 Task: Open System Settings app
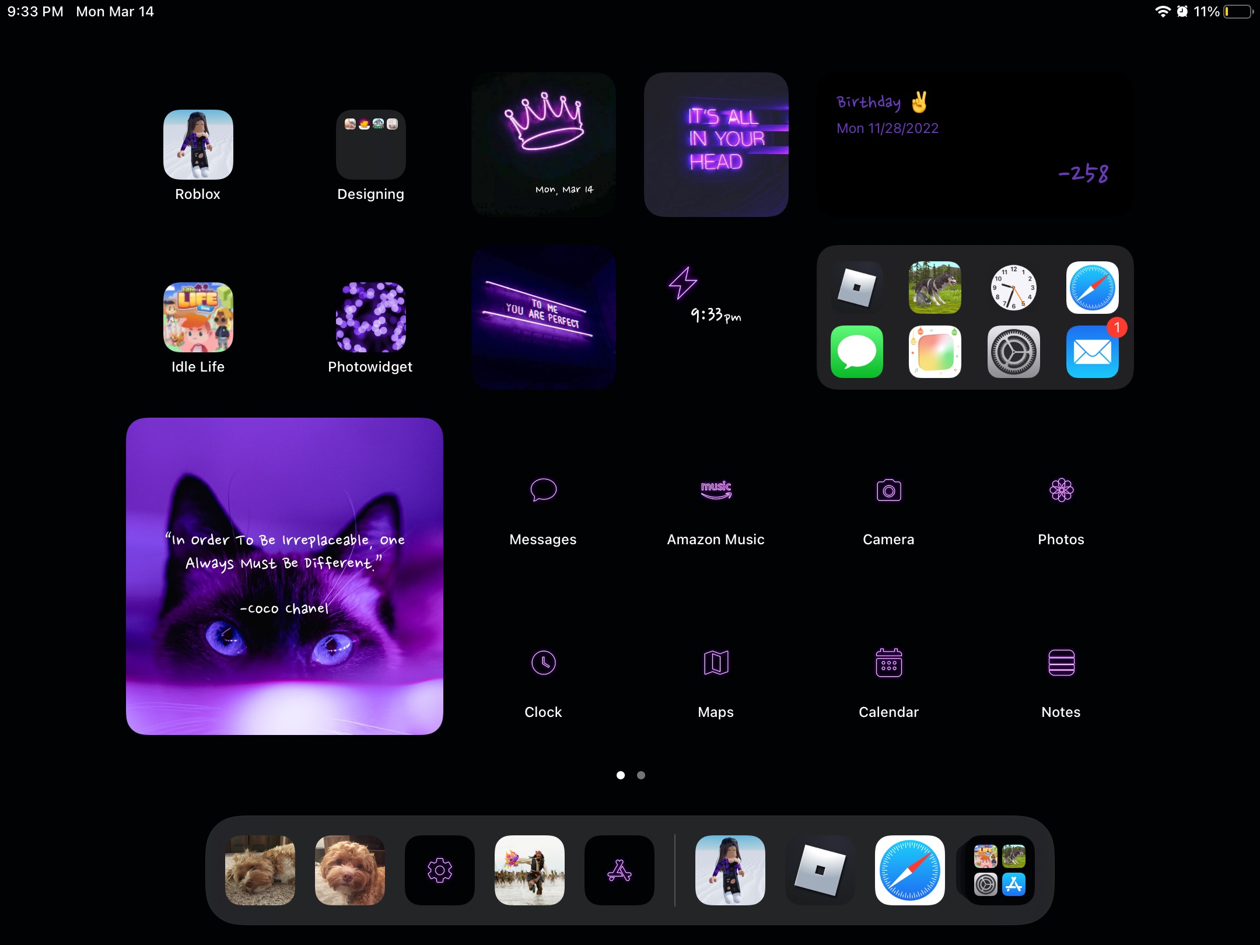[x=1012, y=352]
